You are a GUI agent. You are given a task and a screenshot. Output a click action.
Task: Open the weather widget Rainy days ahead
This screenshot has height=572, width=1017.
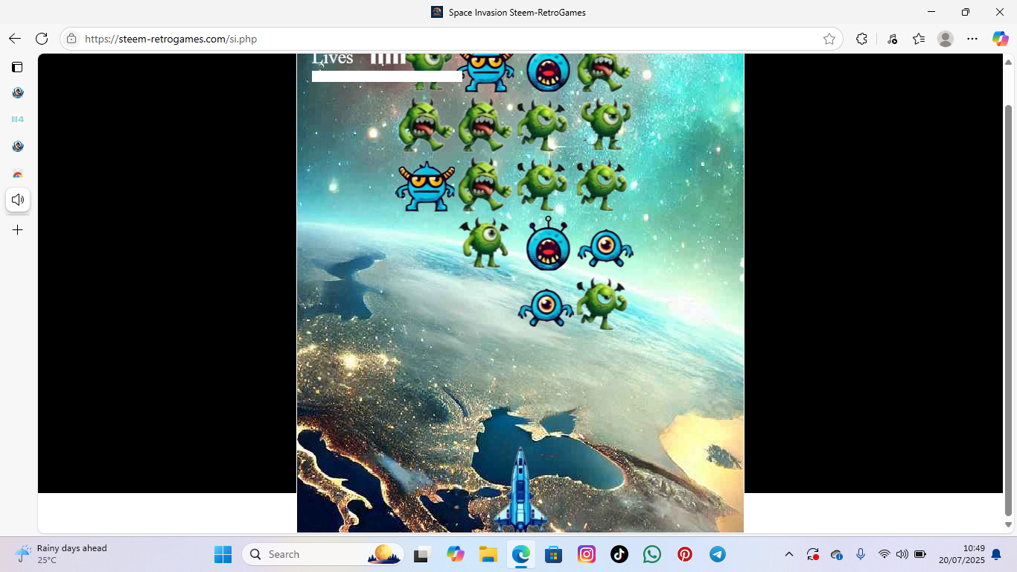pyautogui.click(x=61, y=554)
